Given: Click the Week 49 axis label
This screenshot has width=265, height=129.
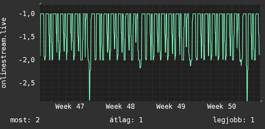Looking at the screenshot, I should pyautogui.click(x=171, y=107).
